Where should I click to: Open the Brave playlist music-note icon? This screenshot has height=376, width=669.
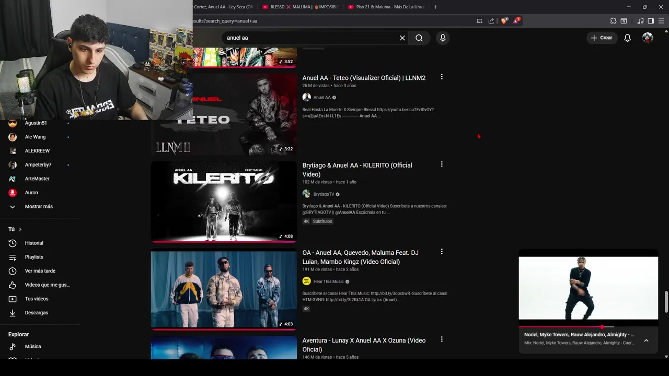click(640, 21)
